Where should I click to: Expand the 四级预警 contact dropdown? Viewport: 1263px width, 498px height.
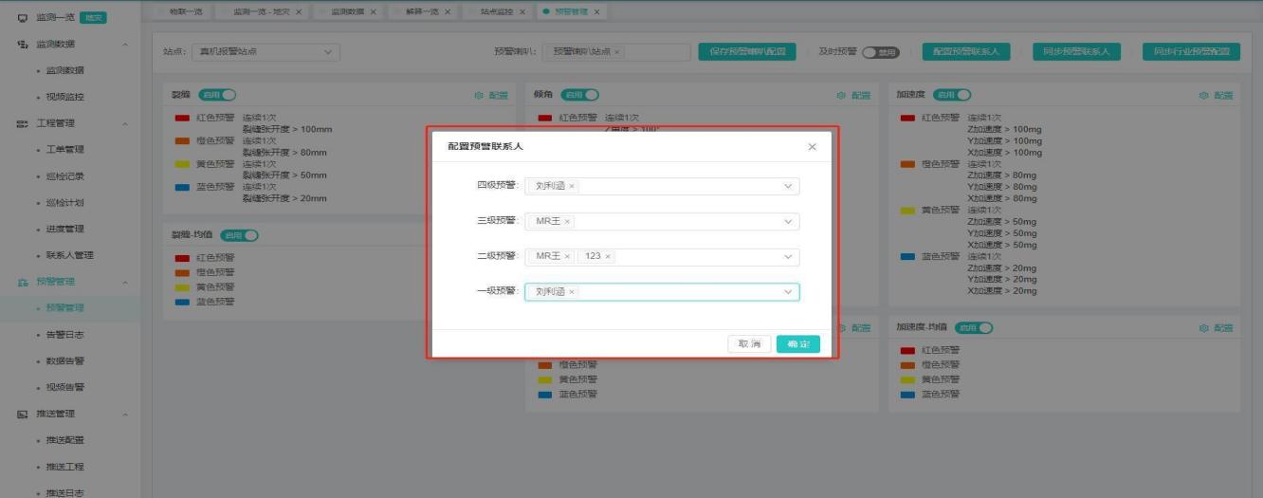click(787, 187)
